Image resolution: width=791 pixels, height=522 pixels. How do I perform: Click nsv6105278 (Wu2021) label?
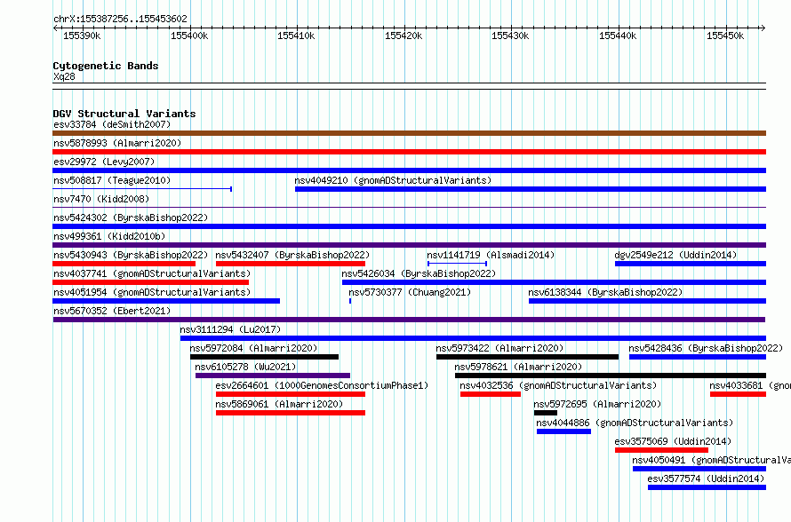245,367
